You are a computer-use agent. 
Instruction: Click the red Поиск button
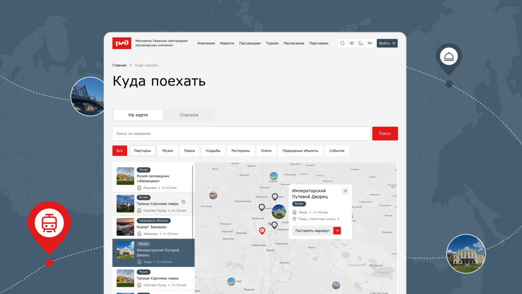pos(385,133)
